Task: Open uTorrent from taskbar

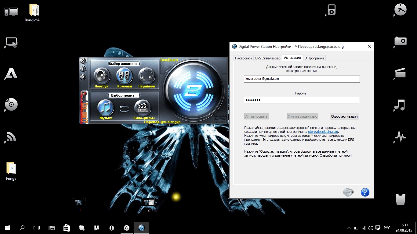Action: [x=97, y=228]
